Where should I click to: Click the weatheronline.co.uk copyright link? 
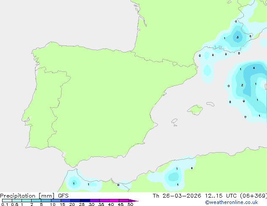(232, 202)
